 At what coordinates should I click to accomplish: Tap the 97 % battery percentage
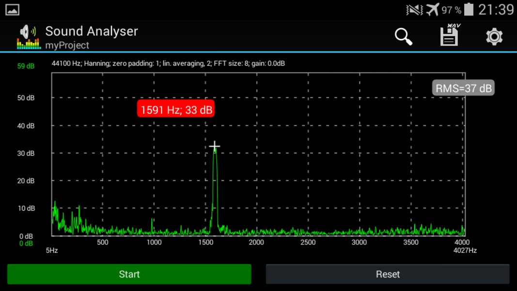pos(452,10)
